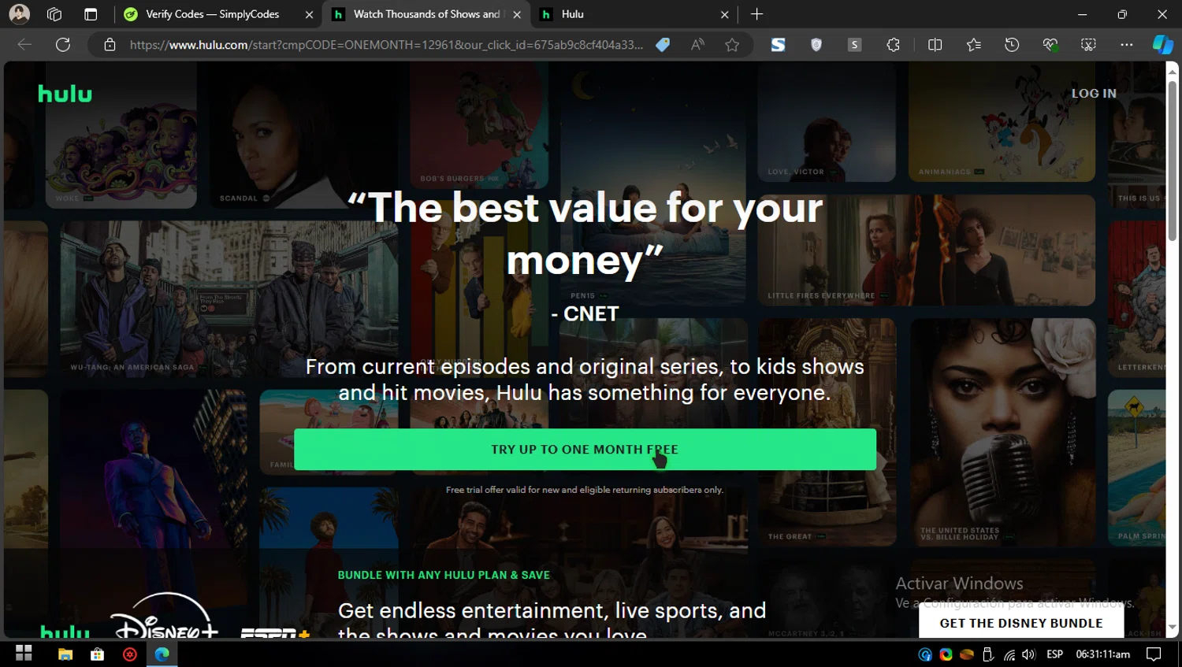Click scrollbar down arrow
Viewport: 1182px width, 667px height.
[1172, 628]
